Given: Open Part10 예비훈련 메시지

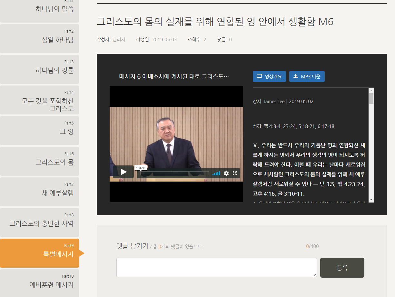Looking at the screenshot, I should [x=39, y=283].
